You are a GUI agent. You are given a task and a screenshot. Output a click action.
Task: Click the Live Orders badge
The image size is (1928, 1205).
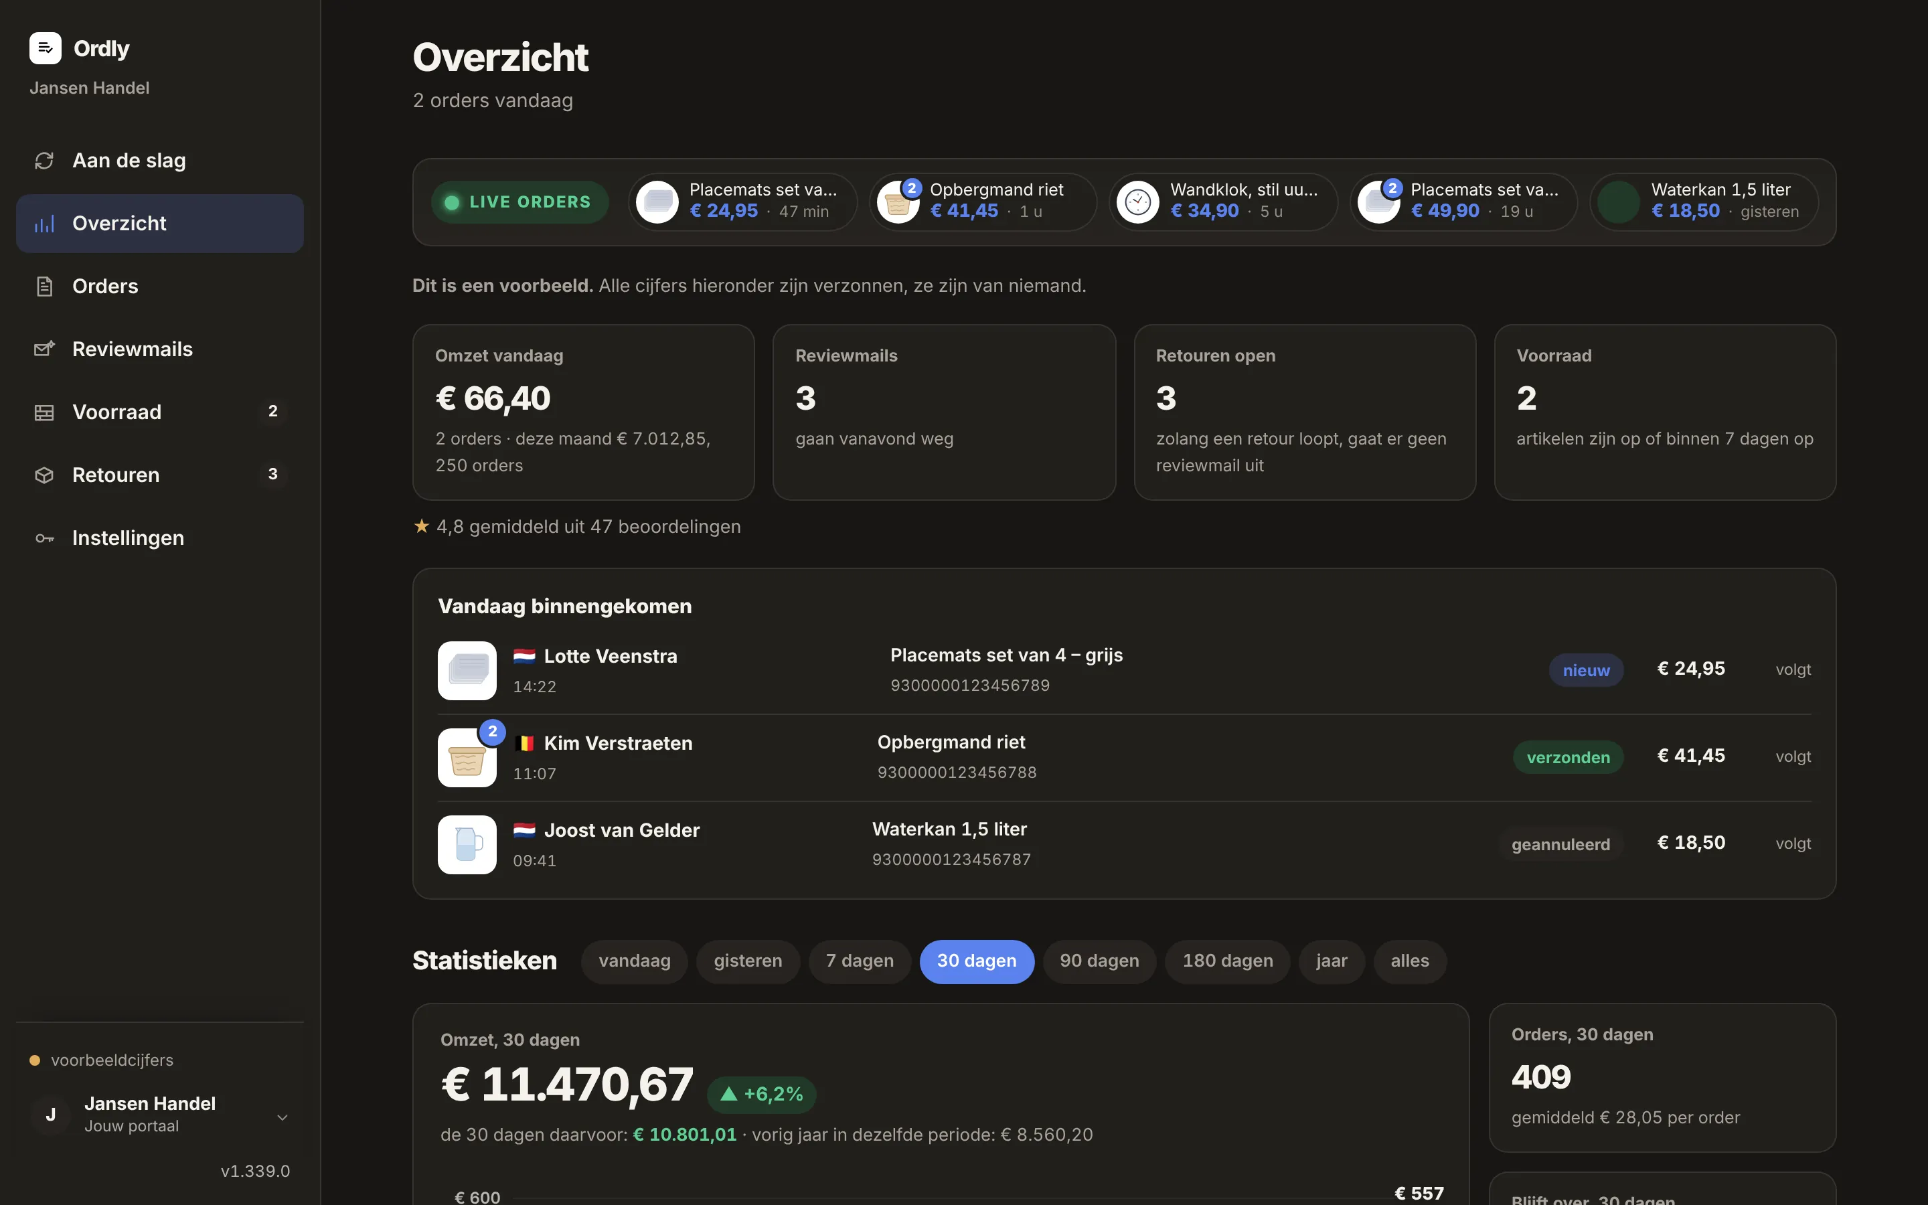[520, 202]
